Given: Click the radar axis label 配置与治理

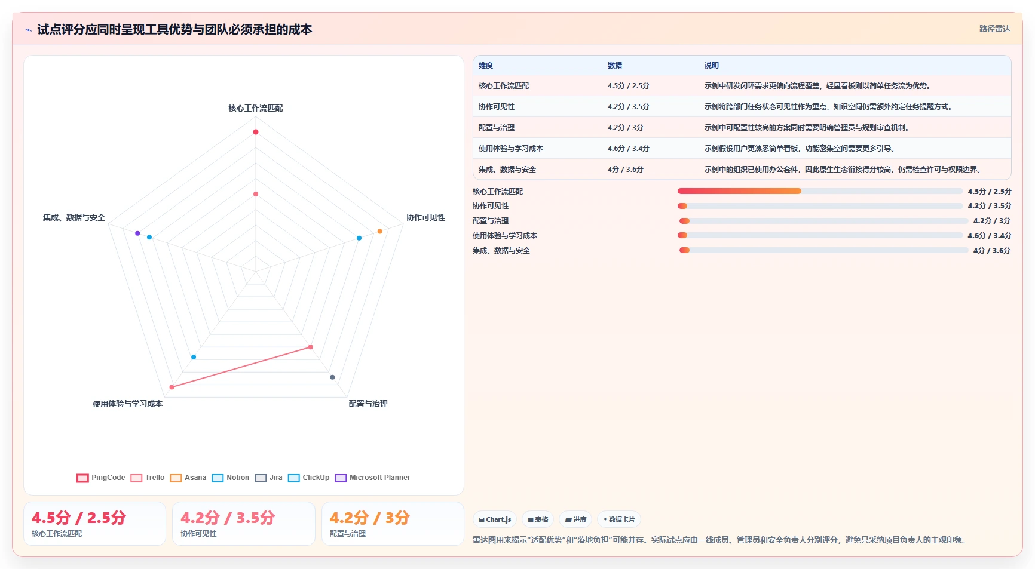Looking at the screenshot, I should pyautogui.click(x=368, y=404).
